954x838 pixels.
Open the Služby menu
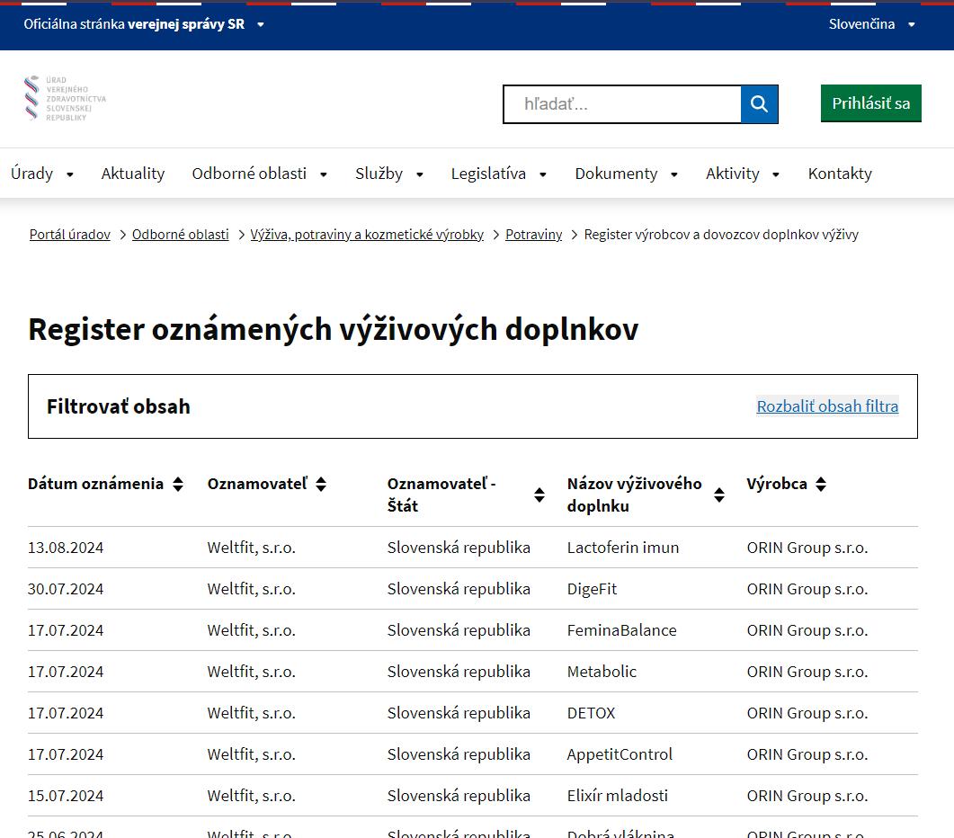click(x=388, y=174)
